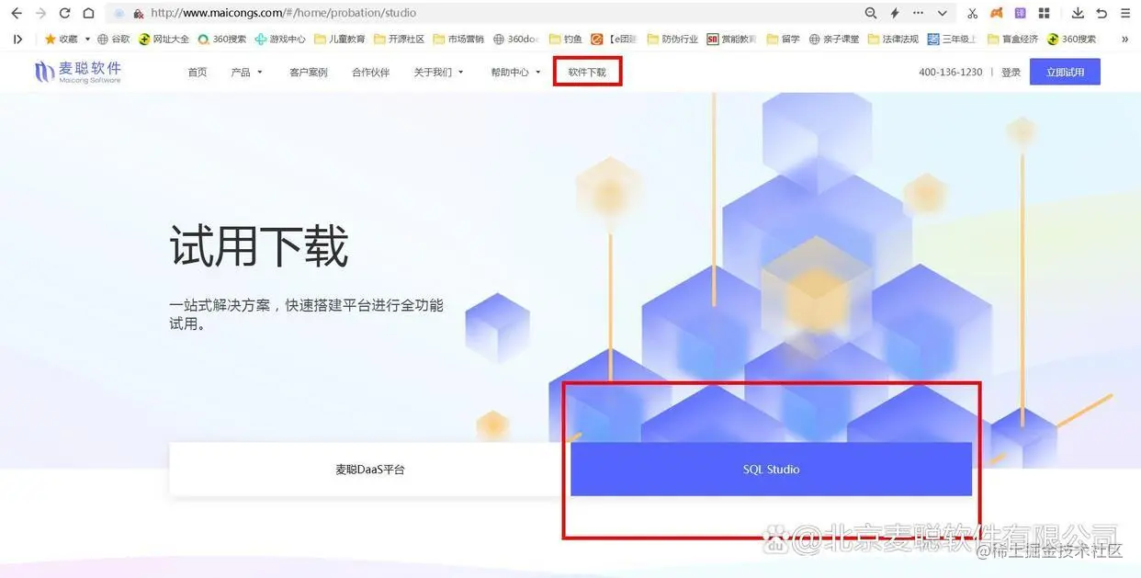Open the browser hamburger main menu
The width and height of the screenshot is (1141, 578).
1124,13
